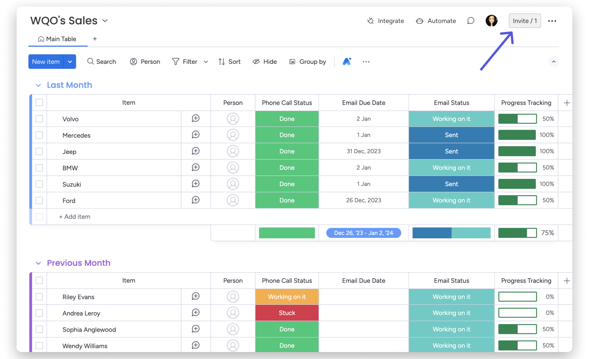589x359 pixels.
Task: Open the WQO's Sales title dropdown
Action: [105, 21]
